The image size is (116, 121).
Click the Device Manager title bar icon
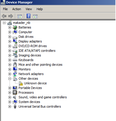3,2
